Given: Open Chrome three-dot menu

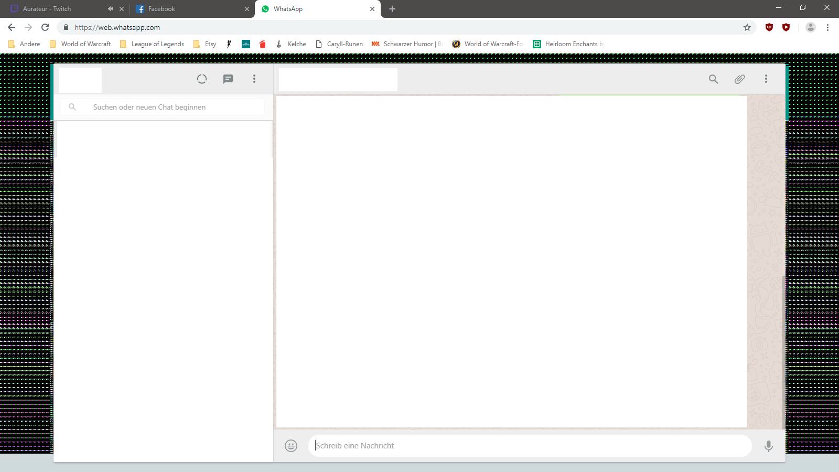Looking at the screenshot, I should pyautogui.click(x=827, y=27).
